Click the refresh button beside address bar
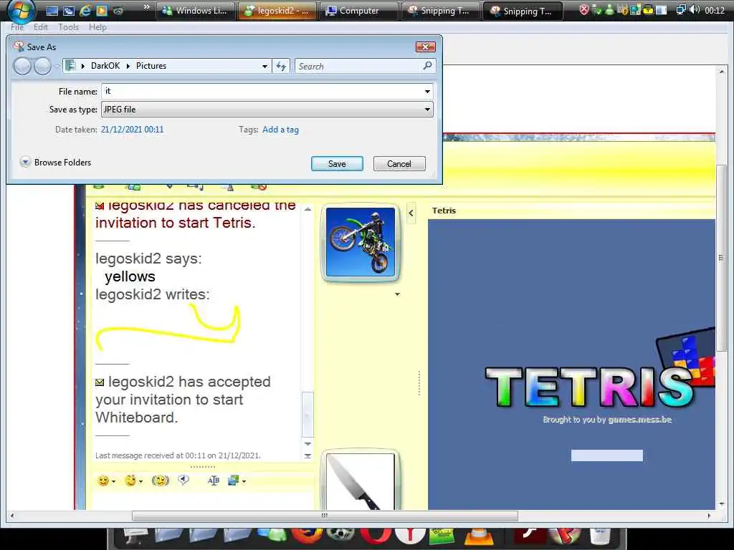Image resolution: width=734 pixels, height=550 pixels. coord(281,67)
